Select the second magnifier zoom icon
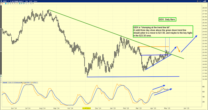Image resolution: width=208 pixels, height=110 pixels. coord(15,4)
